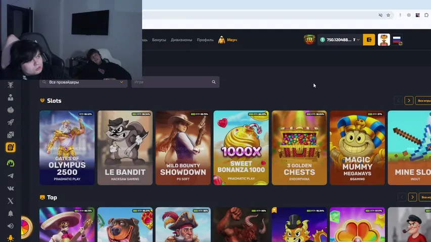Open support headset icon in sidebar
The height and width of the screenshot is (242, 431).
point(11,163)
